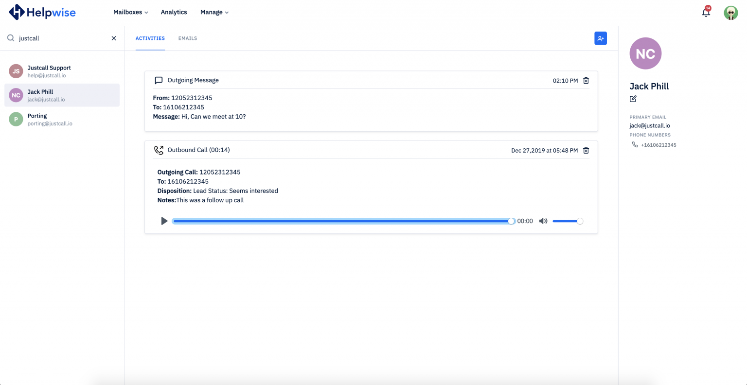Expand the Manage menu
Viewport: 747px width, 385px height.
click(x=214, y=12)
